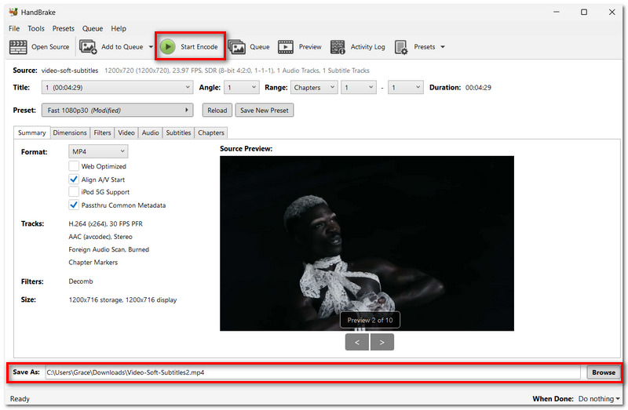Switch to the Dimensions tab

(x=70, y=132)
